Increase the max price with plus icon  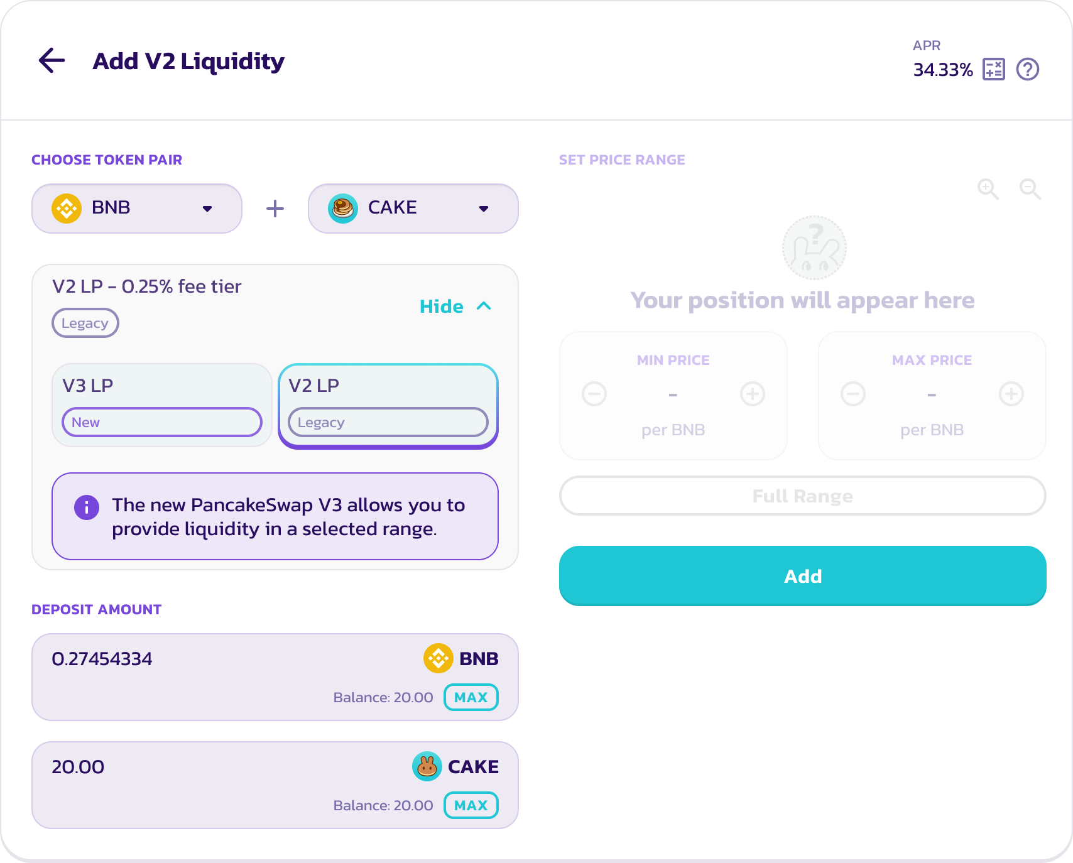point(1011,394)
